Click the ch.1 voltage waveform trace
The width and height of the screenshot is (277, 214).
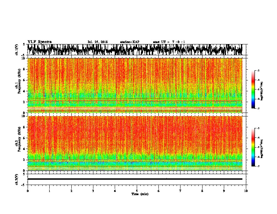tap(135, 50)
